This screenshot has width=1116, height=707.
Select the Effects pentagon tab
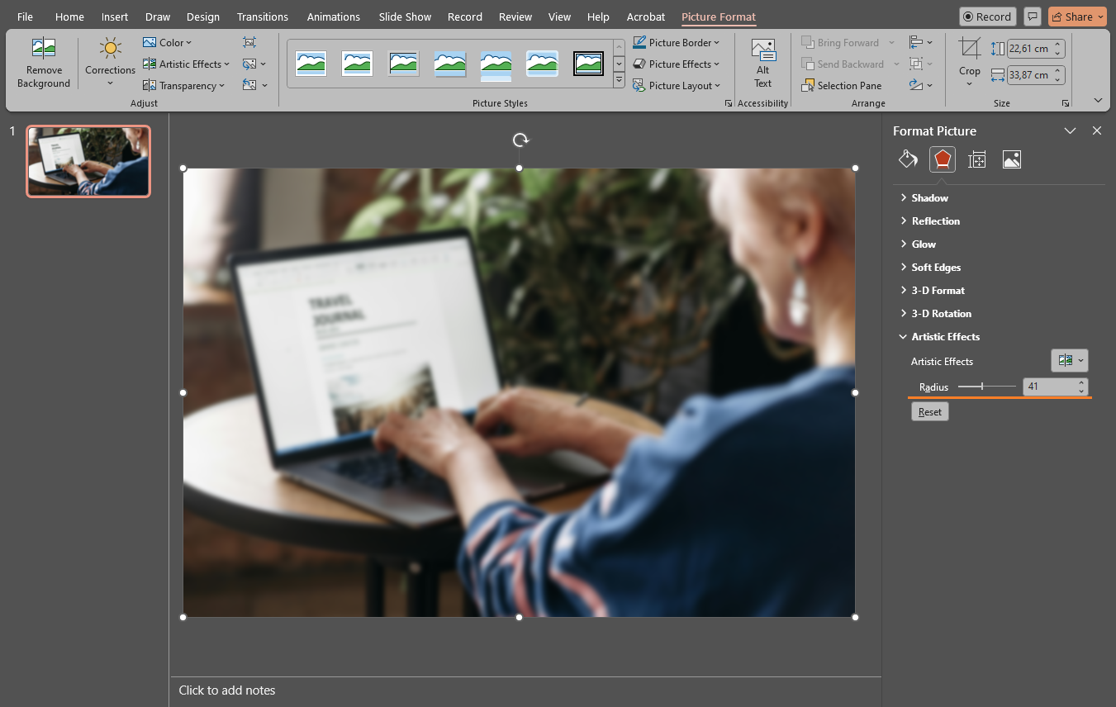tap(943, 159)
